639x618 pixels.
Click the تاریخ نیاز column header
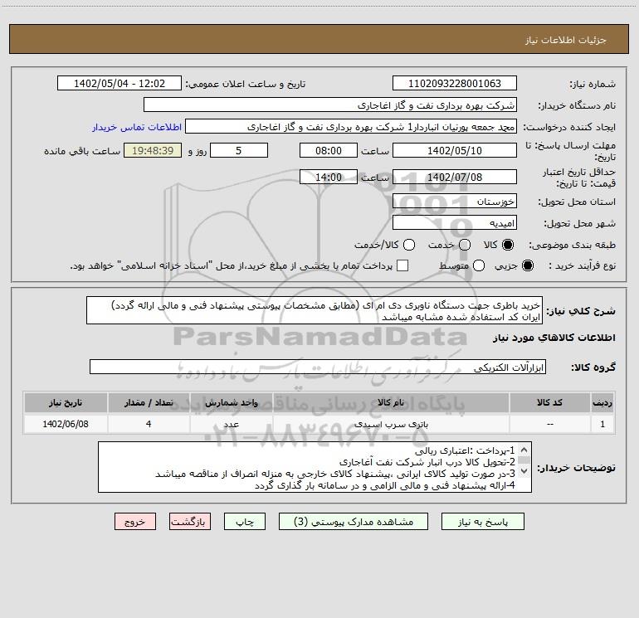point(66,402)
